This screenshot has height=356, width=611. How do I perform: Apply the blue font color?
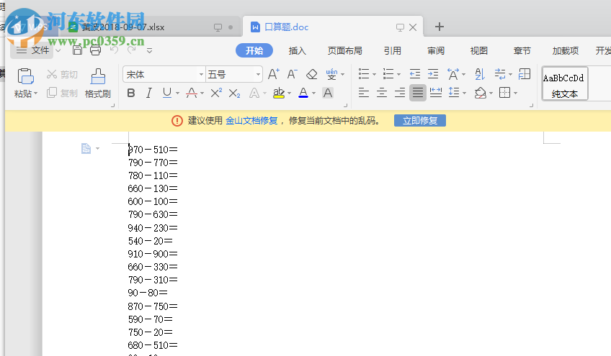point(303,93)
